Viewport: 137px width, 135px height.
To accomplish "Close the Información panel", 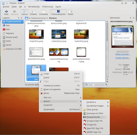I will 134,18.
